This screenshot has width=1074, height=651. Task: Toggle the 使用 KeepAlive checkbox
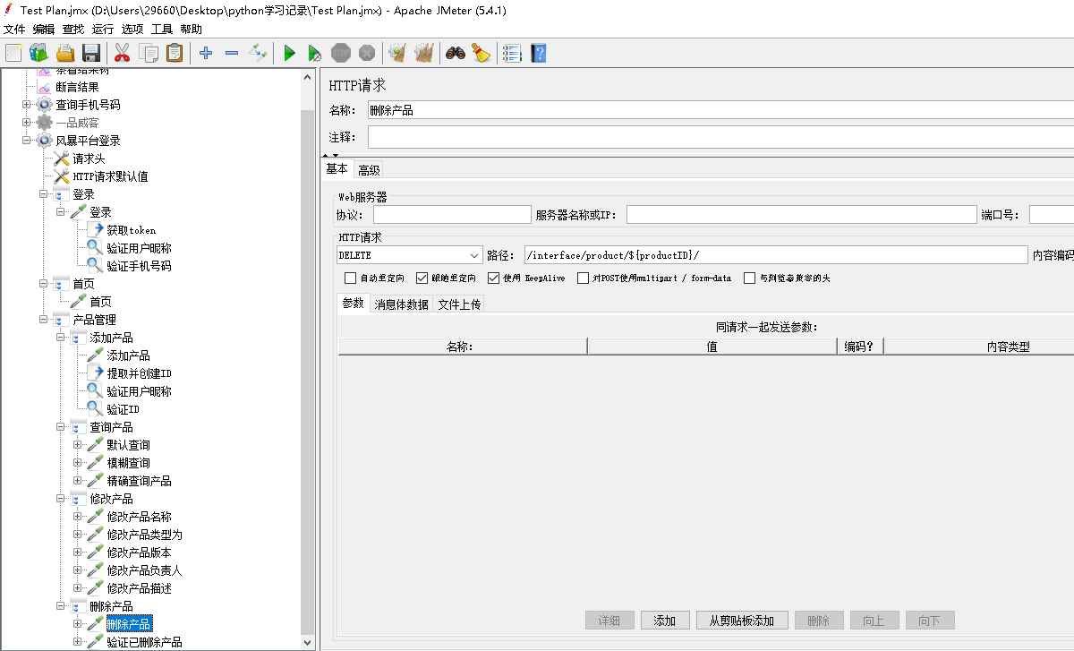click(x=493, y=278)
